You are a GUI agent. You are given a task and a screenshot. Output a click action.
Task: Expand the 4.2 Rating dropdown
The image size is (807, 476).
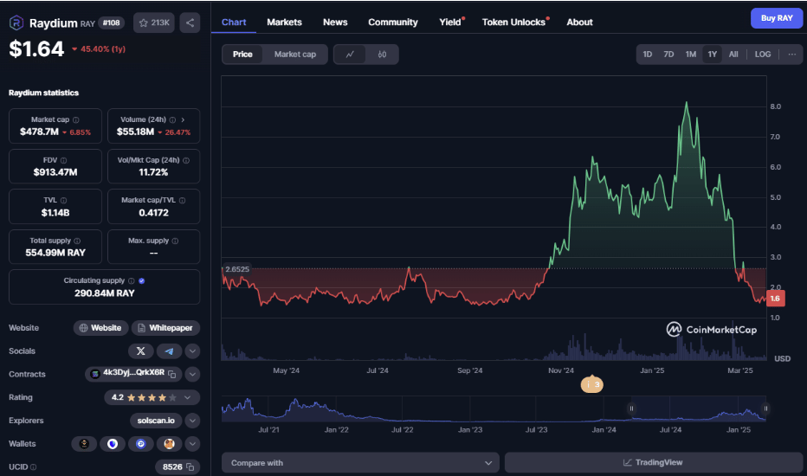[x=192, y=397]
